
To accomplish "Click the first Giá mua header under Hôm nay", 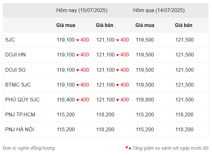I will [x=66, y=25].
